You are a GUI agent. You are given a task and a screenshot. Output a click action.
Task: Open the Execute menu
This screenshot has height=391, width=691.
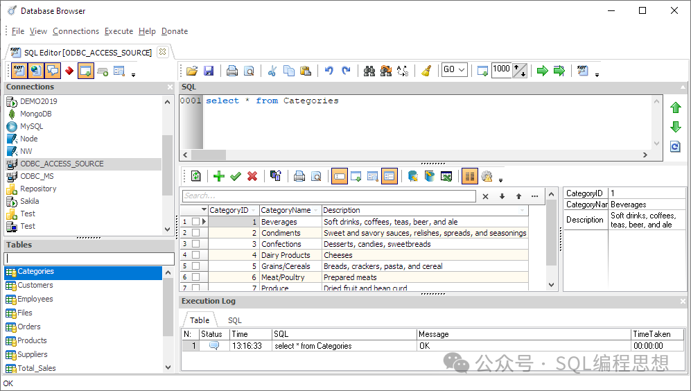coord(119,31)
